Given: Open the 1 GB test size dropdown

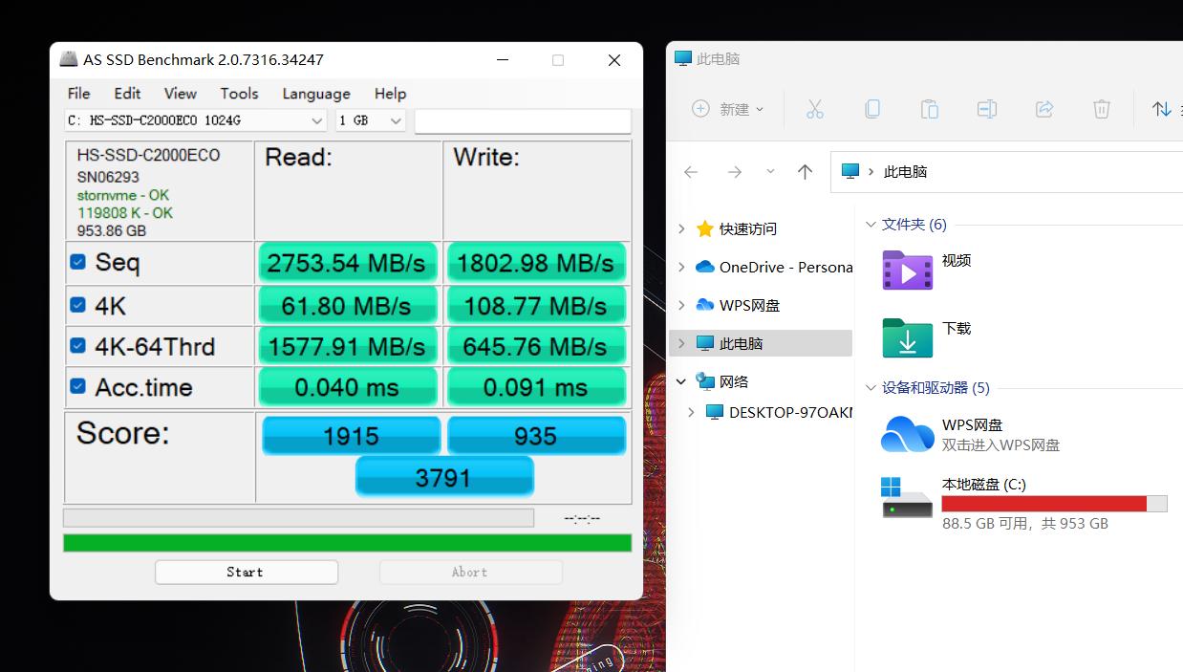Looking at the screenshot, I should [371, 120].
